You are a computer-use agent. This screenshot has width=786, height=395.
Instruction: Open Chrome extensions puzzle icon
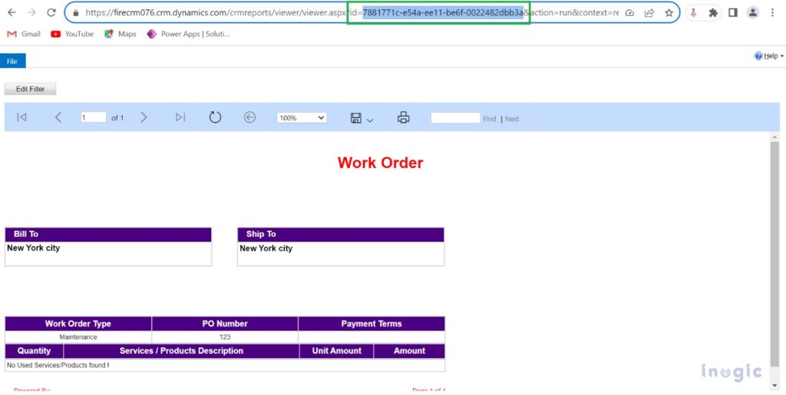(713, 13)
